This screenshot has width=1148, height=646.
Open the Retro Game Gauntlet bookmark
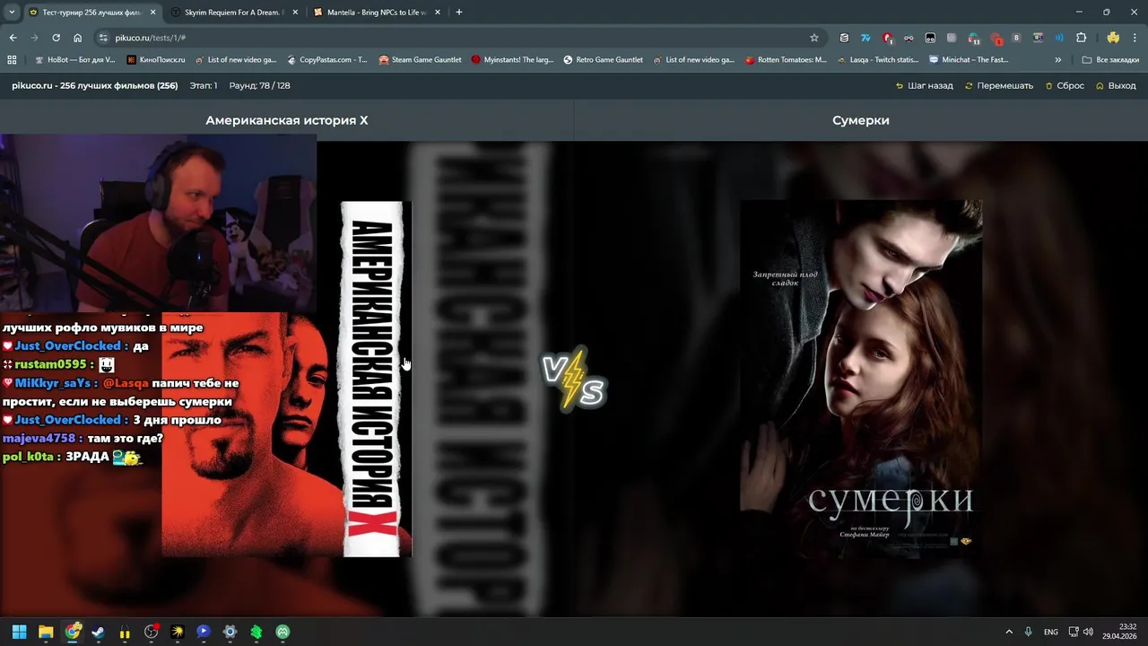603,60
